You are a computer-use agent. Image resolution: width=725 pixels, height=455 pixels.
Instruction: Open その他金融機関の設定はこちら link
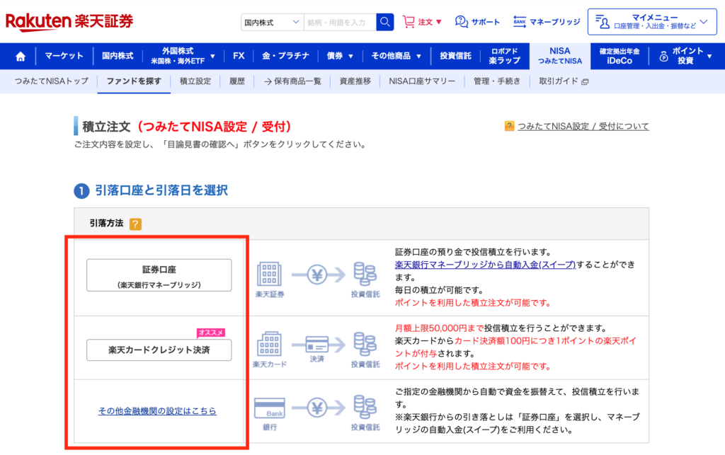157,410
